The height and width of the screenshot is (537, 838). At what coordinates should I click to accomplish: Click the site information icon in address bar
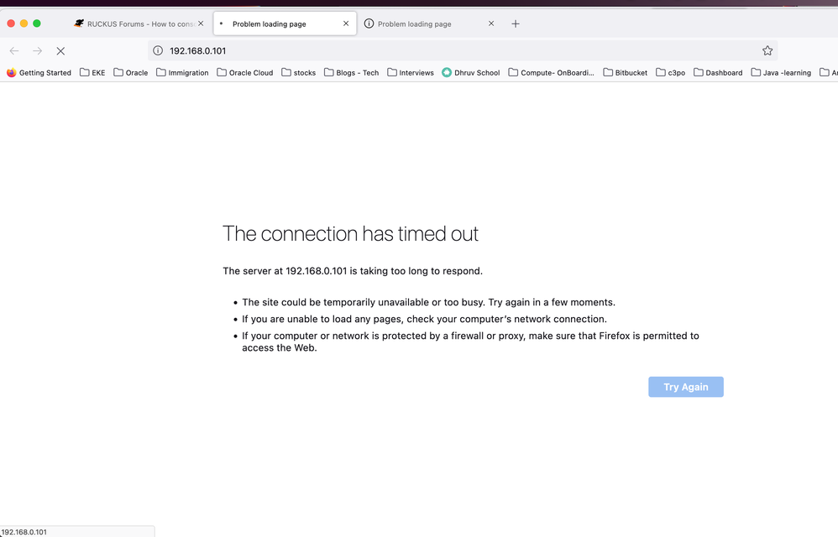157,50
